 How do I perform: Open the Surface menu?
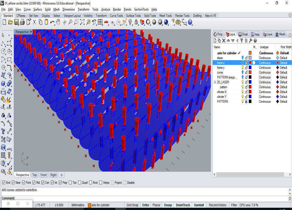pyautogui.click(x=38, y=9)
